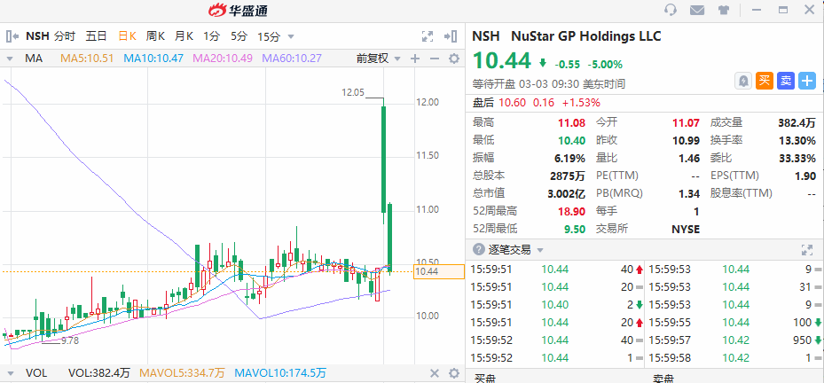Click the current price 10.44 headline

pos(502,61)
